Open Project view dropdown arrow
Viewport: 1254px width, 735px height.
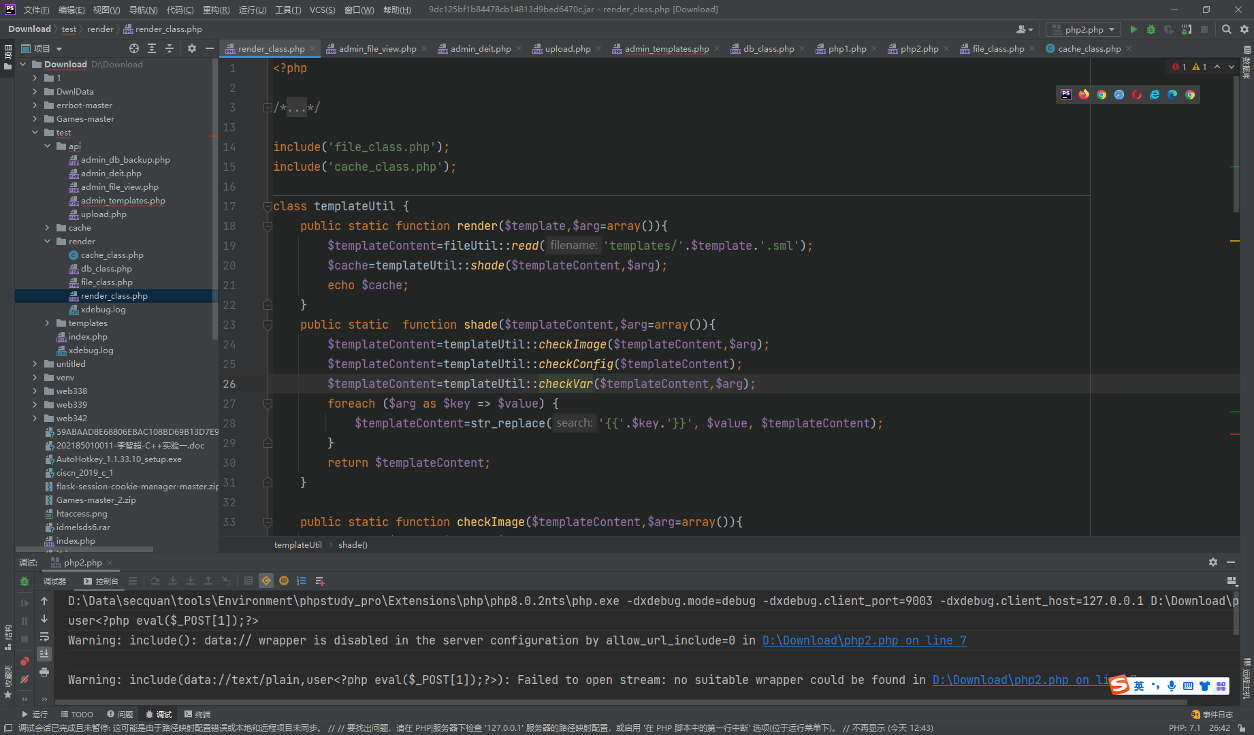point(59,49)
